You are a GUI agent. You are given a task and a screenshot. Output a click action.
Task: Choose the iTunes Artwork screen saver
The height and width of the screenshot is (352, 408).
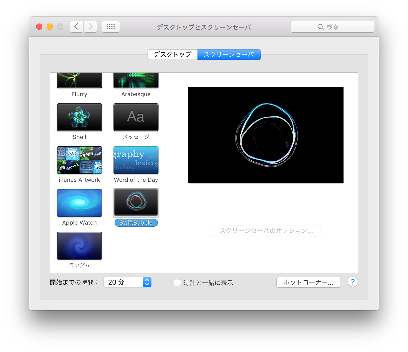click(x=80, y=160)
